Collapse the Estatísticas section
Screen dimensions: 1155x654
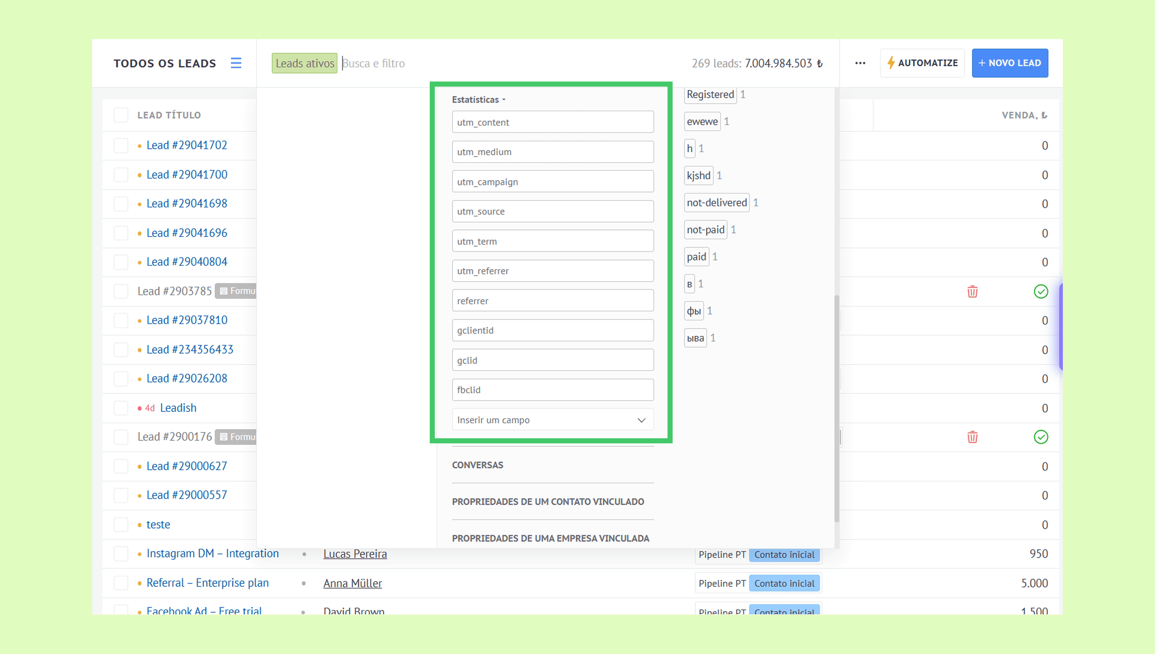tap(478, 100)
